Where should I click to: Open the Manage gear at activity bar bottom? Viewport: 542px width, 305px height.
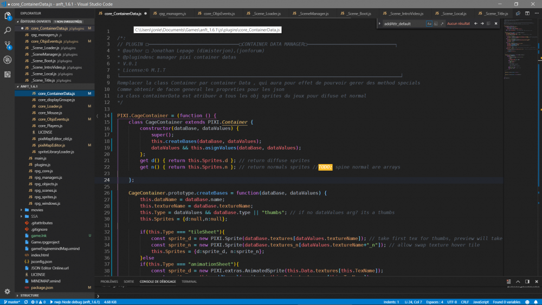coord(7,291)
